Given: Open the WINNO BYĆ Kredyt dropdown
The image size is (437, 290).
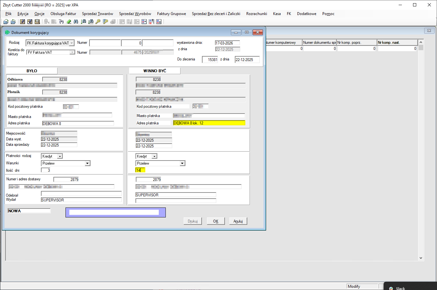Looking at the screenshot, I should coord(155,156).
